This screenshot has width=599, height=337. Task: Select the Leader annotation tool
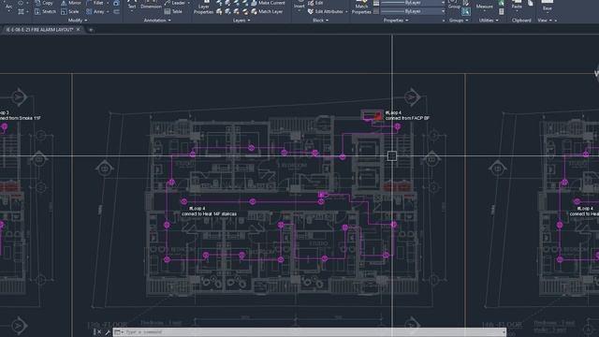[175, 3]
